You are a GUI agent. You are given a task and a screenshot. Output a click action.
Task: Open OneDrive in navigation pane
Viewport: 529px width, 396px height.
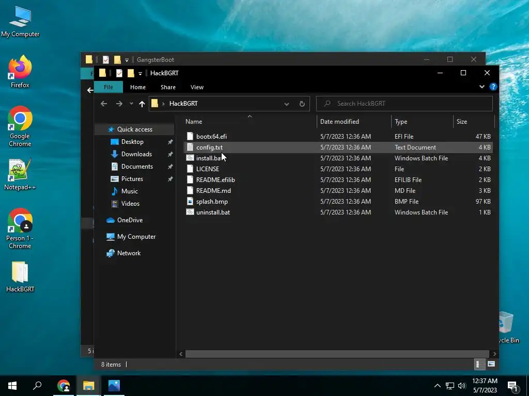130,220
